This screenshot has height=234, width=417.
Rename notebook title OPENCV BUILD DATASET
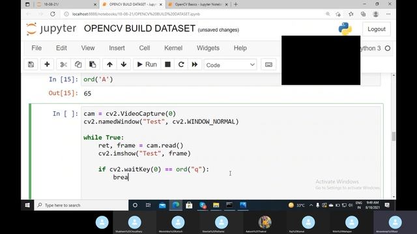click(x=139, y=29)
